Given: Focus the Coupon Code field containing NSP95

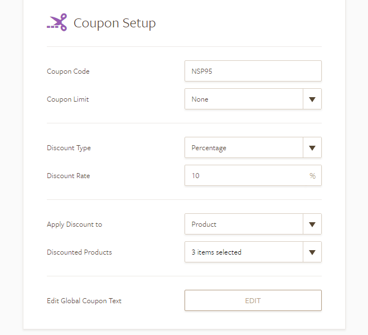Looking at the screenshot, I should point(253,71).
